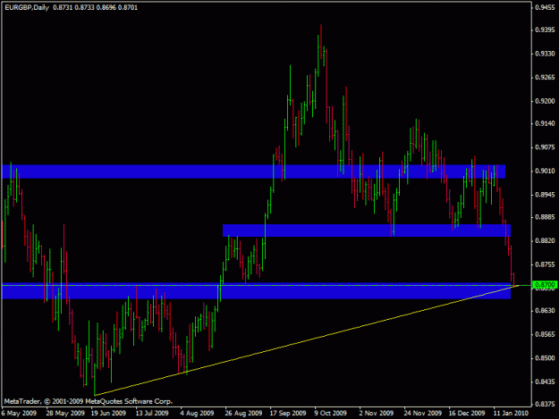This screenshot has height=419, width=559.
Task: Click the 0.8820 price axis label
Action: click(545, 241)
